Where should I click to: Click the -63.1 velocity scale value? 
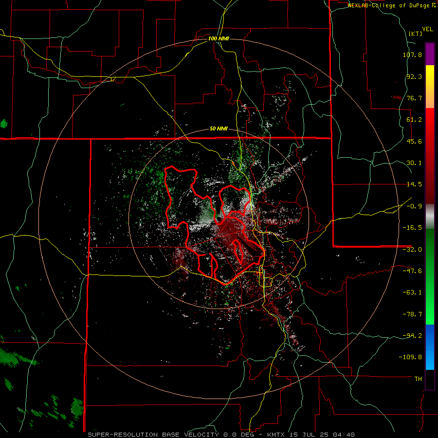point(412,292)
